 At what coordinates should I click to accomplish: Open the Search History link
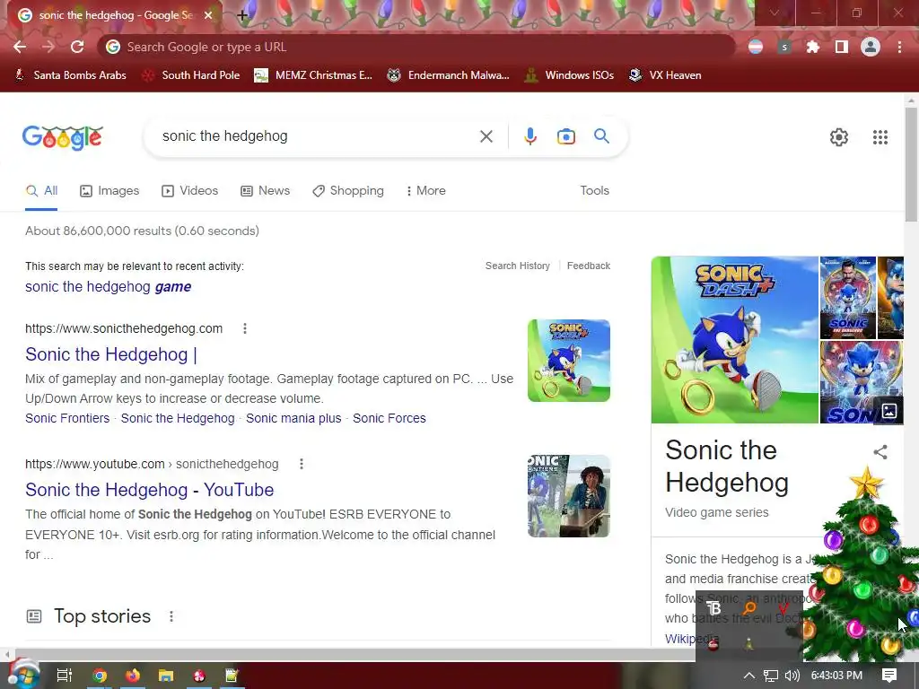518,266
